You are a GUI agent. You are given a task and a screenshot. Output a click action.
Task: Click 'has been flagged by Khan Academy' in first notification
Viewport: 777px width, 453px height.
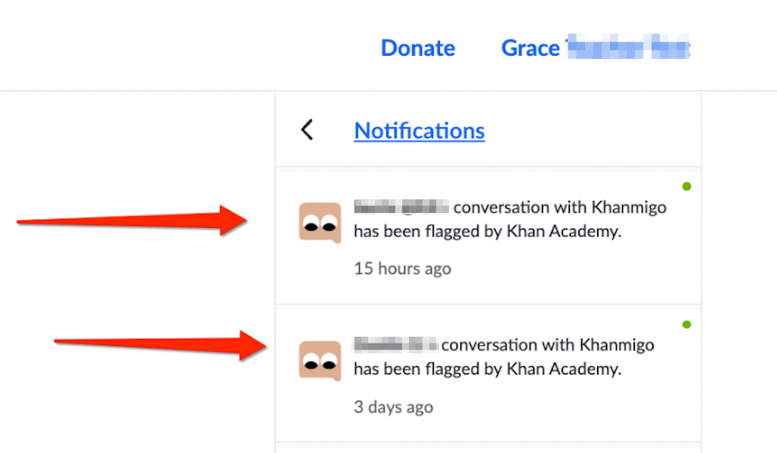coord(488,231)
